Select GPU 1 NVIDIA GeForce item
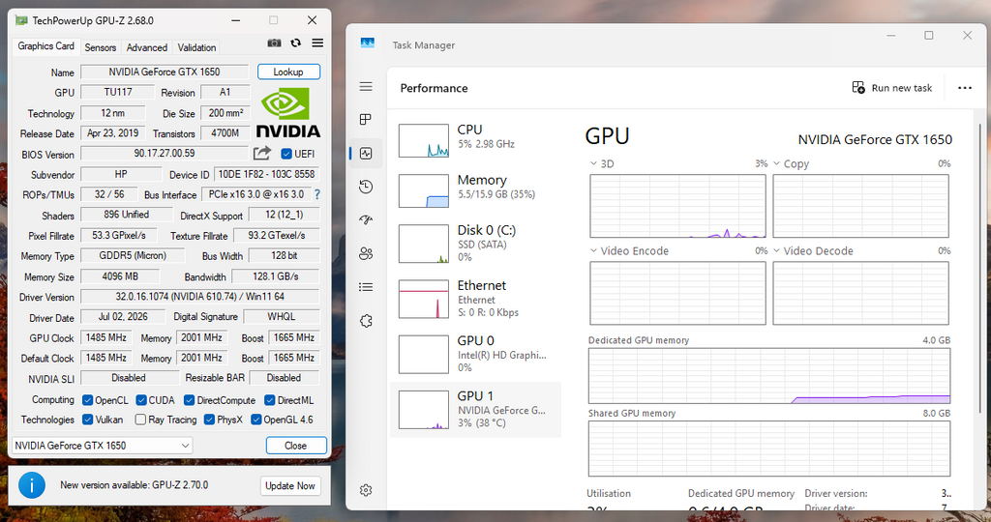 [x=475, y=410]
